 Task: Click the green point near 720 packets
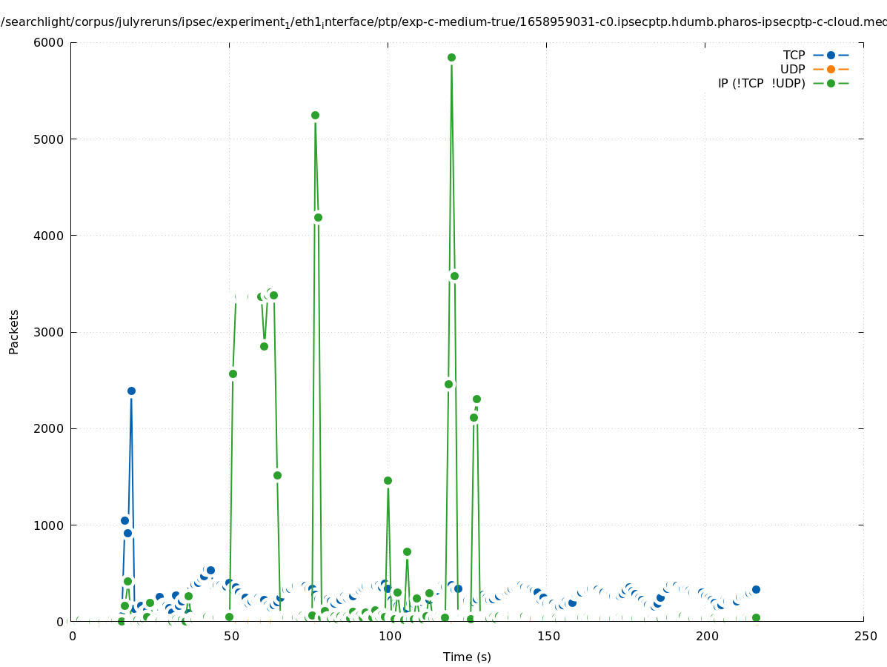[407, 551]
